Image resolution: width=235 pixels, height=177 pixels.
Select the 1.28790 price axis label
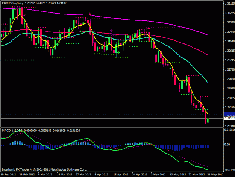point(230,69)
